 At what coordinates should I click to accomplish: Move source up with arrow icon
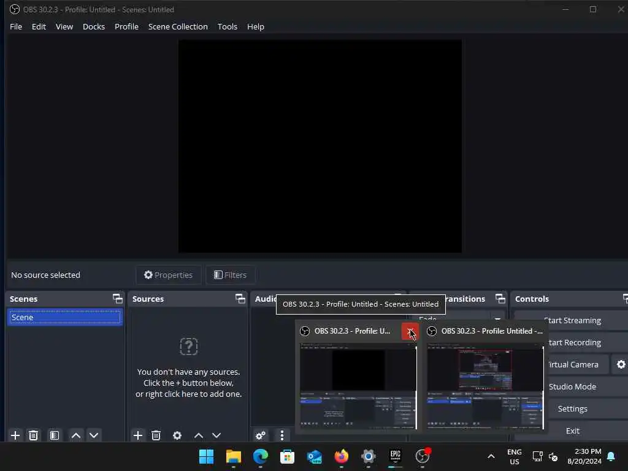pyautogui.click(x=199, y=435)
